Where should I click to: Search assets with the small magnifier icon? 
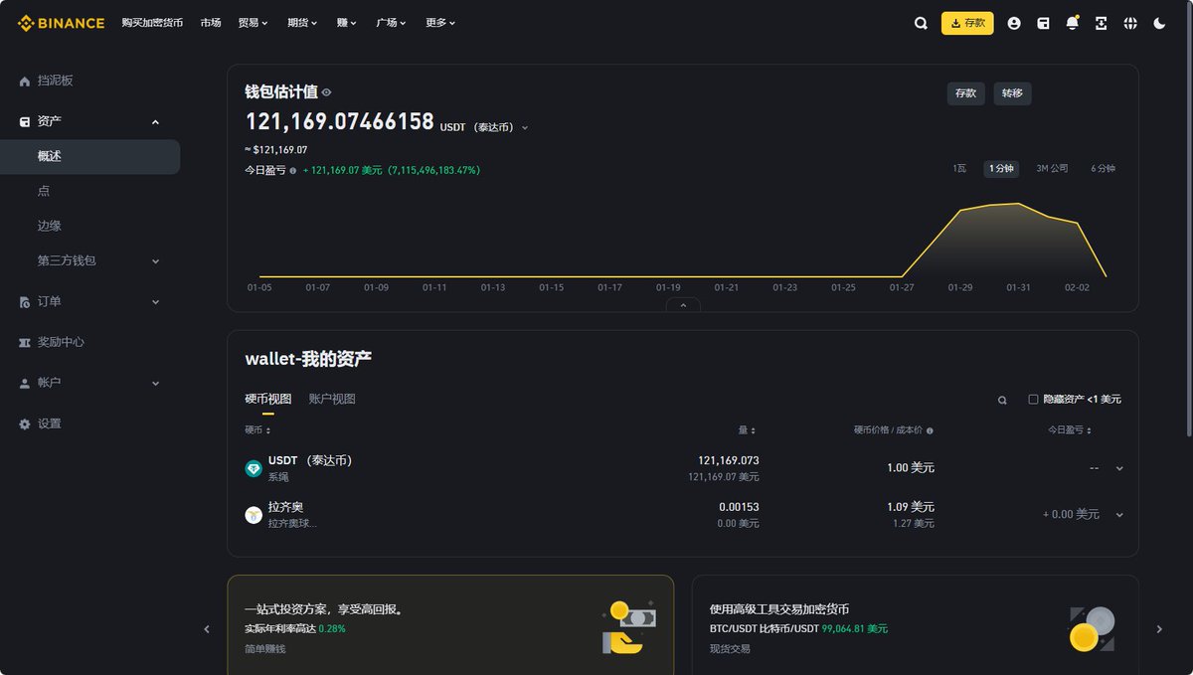(1002, 400)
